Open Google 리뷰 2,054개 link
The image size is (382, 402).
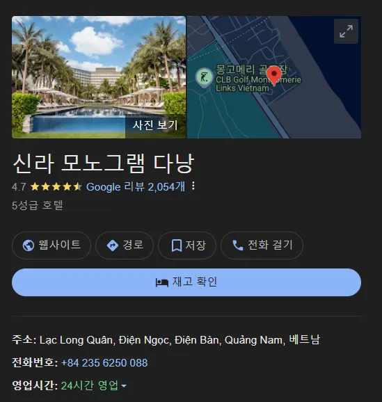tap(135, 186)
